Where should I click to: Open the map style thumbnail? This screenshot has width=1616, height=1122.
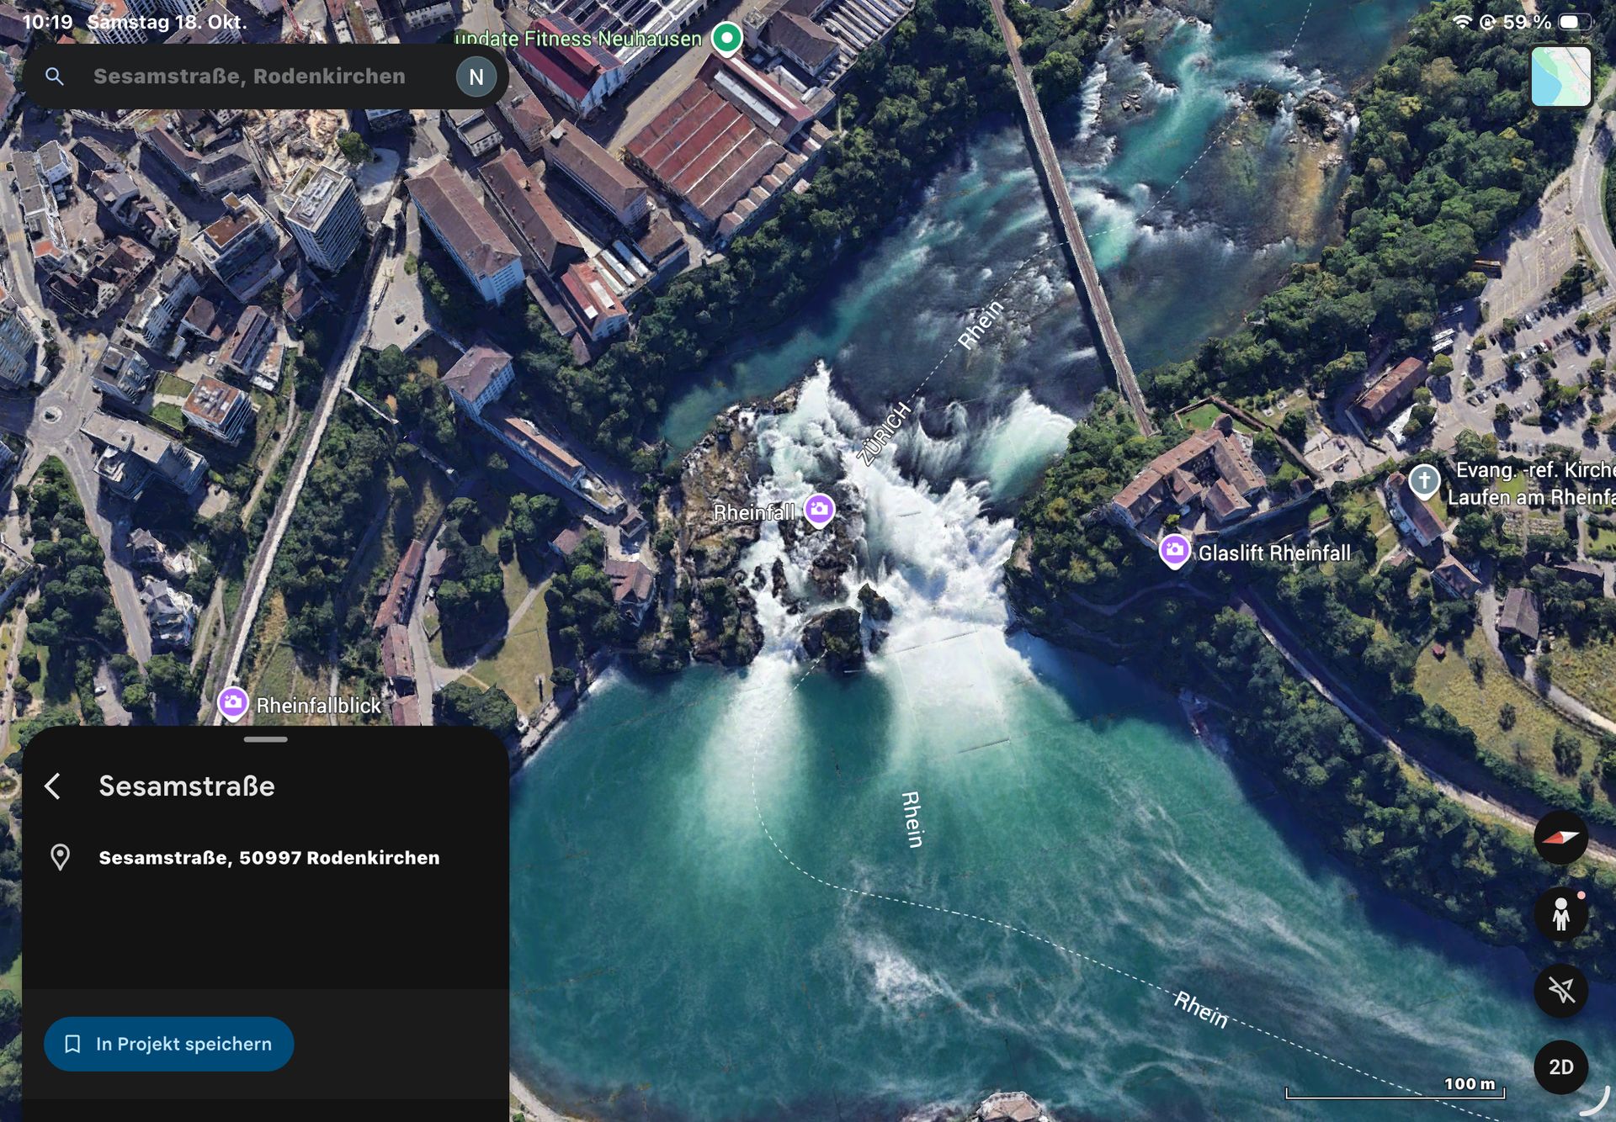coord(1560,77)
